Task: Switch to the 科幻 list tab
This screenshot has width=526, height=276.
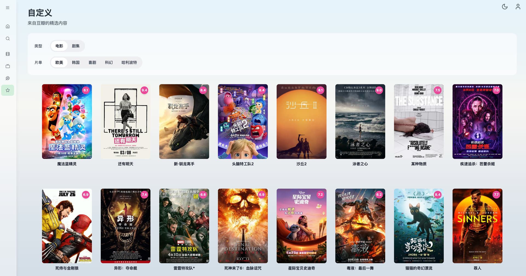Action: (109, 62)
